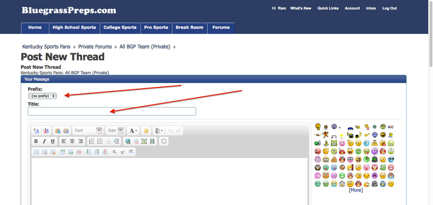Click the Ram username link
The height and width of the screenshot is (205, 433).
click(x=282, y=8)
